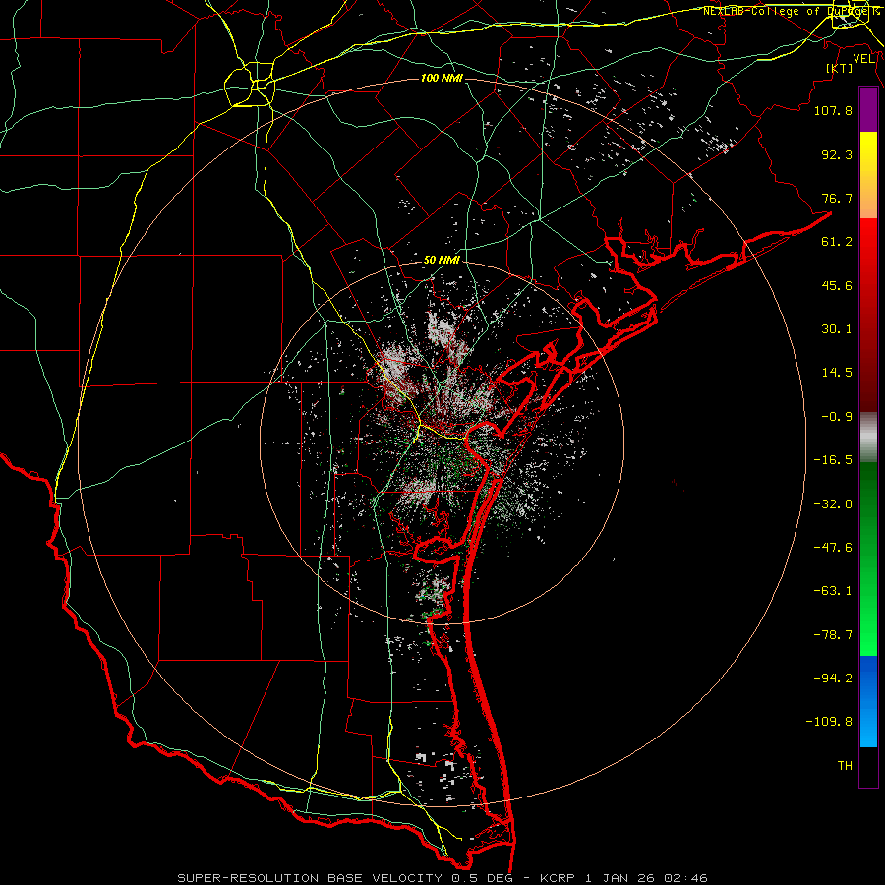
Task: Select the NEXLAB-College of DuPage credit text
Action: click(x=790, y=11)
